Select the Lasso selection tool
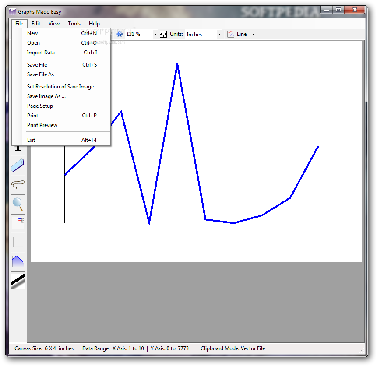Viewport: 377px width, 366px height. (18, 185)
